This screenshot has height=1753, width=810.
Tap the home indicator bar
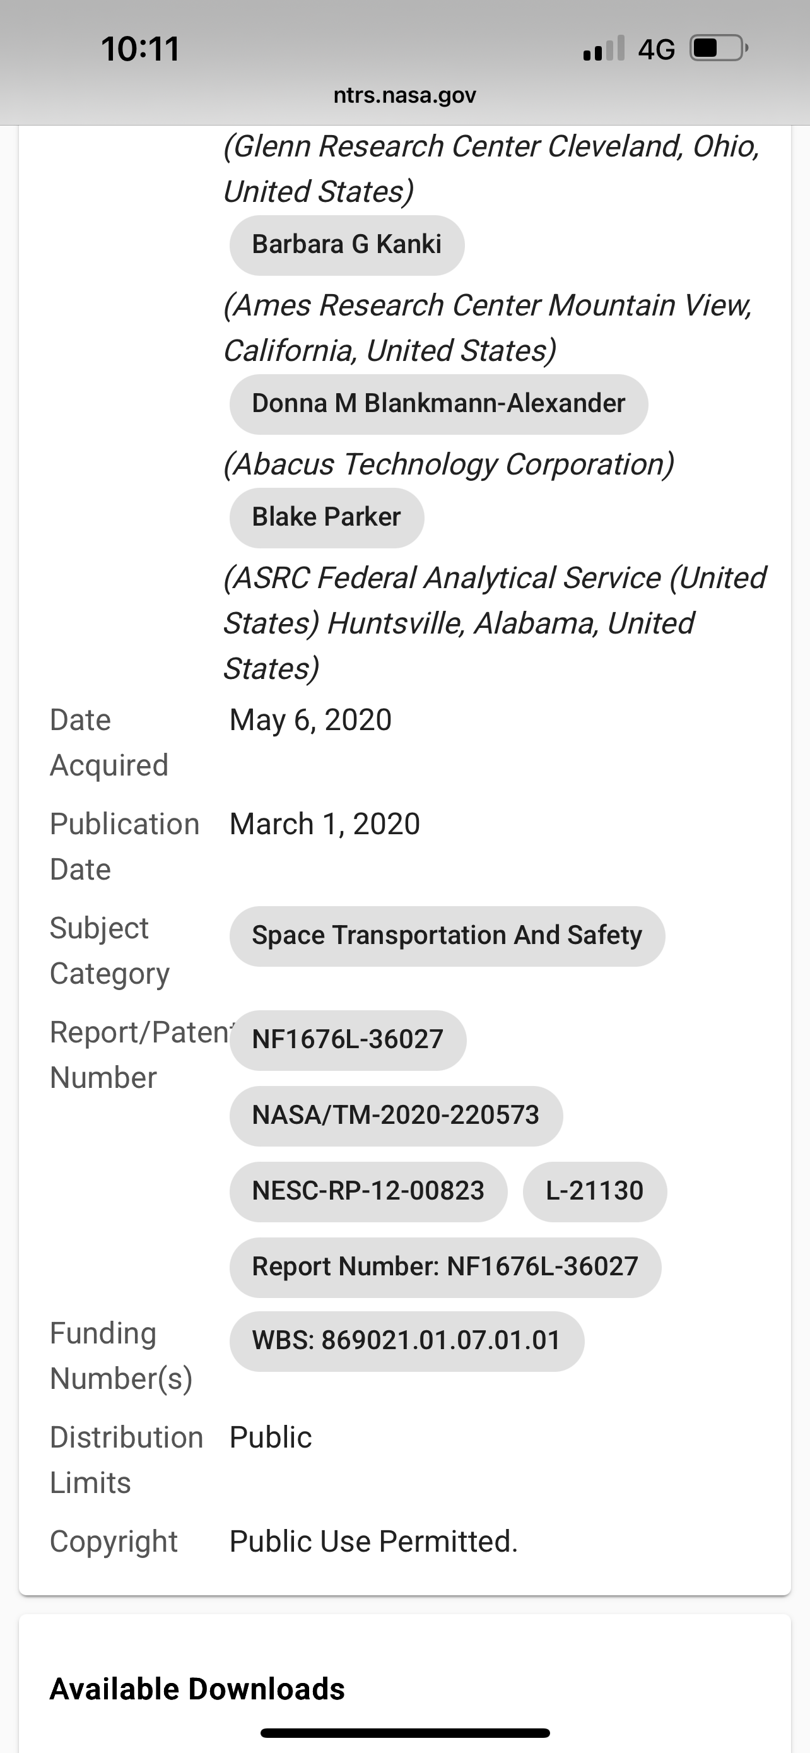(x=404, y=1733)
